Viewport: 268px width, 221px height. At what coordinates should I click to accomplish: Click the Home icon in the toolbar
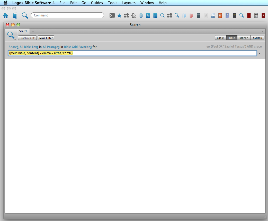pos(6,15)
